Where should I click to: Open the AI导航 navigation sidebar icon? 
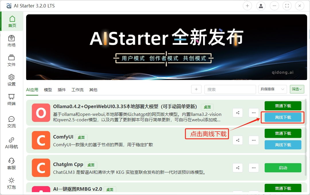pos(11,142)
